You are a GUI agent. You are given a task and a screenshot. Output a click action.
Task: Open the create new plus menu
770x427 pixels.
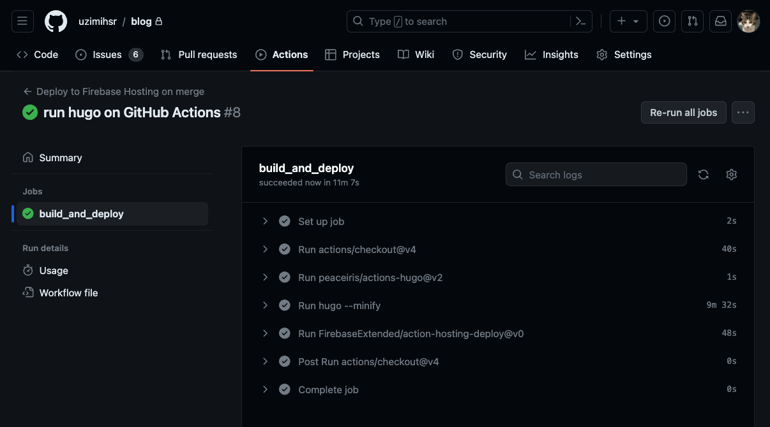pos(628,21)
